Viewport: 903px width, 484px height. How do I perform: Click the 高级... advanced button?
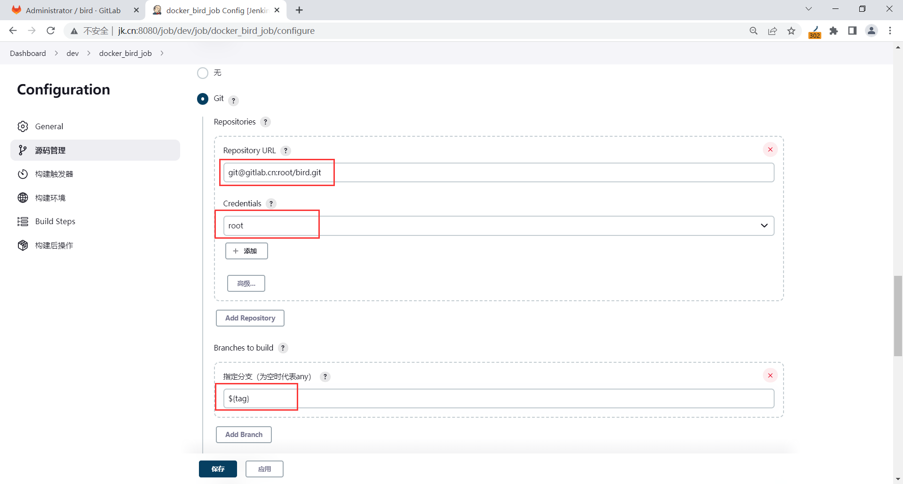(x=246, y=283)
